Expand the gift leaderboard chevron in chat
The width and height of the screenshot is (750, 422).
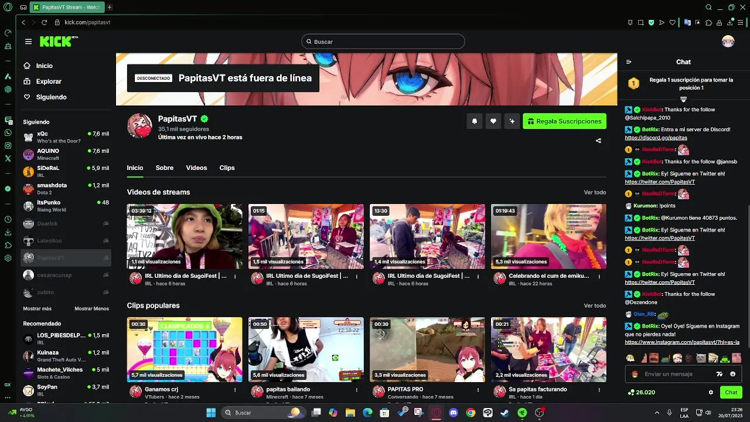[x=683, y=100]
